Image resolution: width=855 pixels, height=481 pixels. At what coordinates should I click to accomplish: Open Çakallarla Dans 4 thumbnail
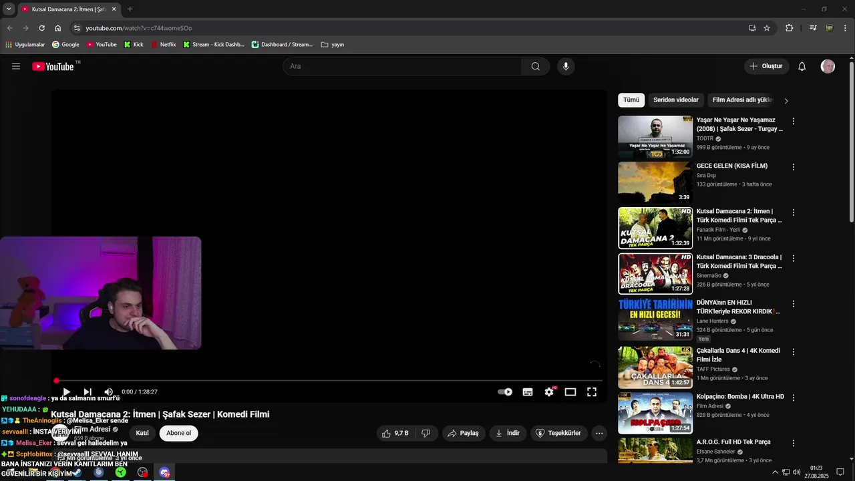(655, 367)
